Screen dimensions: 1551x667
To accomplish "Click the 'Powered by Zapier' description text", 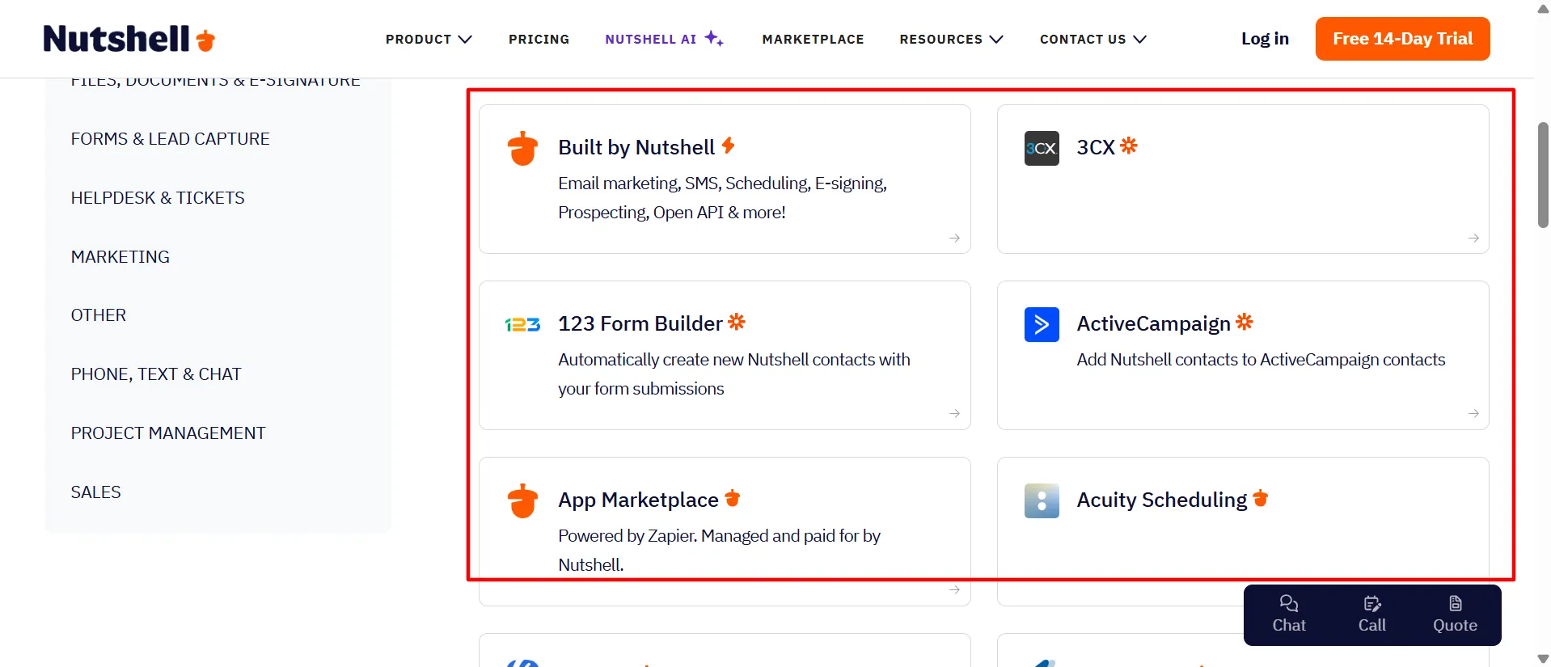I will (719, 551).
